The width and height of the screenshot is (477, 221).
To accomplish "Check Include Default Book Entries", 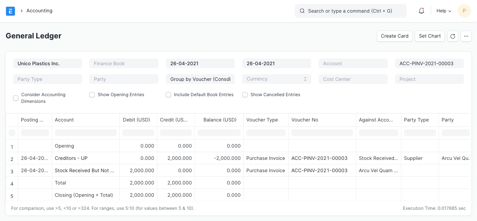I will 168,95.
